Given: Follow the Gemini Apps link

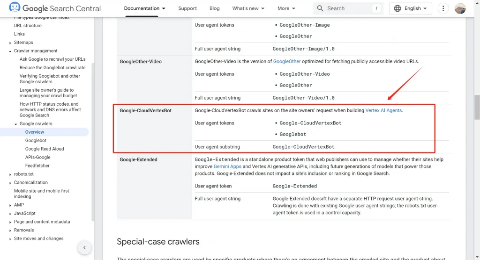Looking at the screenshot, I should 227,166.
